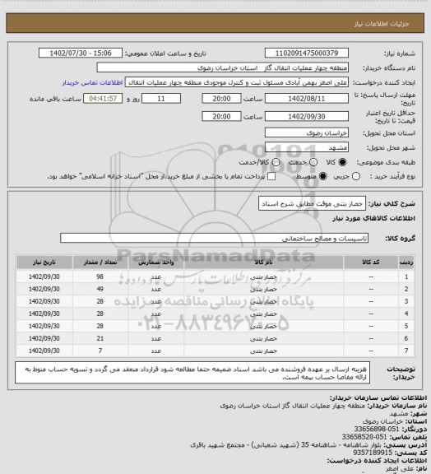The image size is (431, 474).
Task: Click the goods group field تاسیسات و مصالح ساختمانی
Action: [214, 238]
